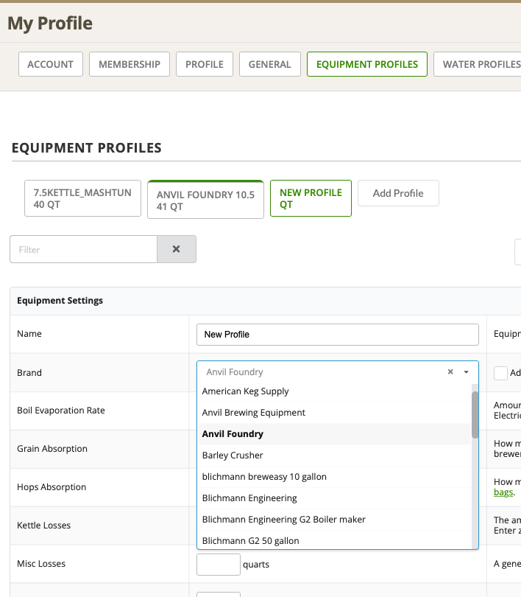
Task: Tick the checkbox beside the Brand field
Action: point(500,373)
